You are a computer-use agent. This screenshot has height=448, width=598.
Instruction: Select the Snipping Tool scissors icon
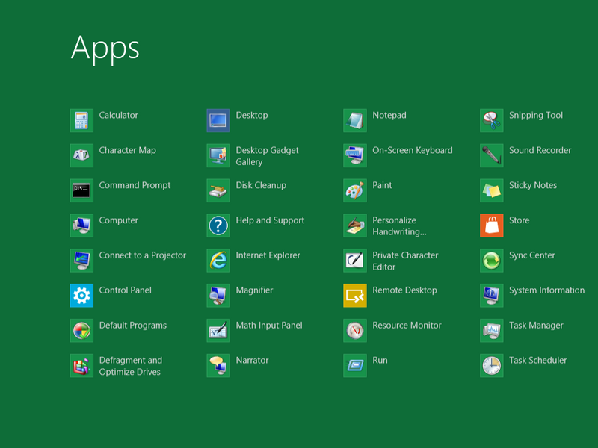pyautogui.click(x=492, y=120)
